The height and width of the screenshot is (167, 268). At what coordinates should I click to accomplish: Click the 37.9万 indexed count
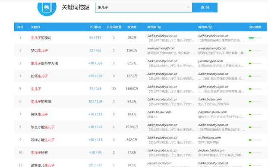coord(132,152)
